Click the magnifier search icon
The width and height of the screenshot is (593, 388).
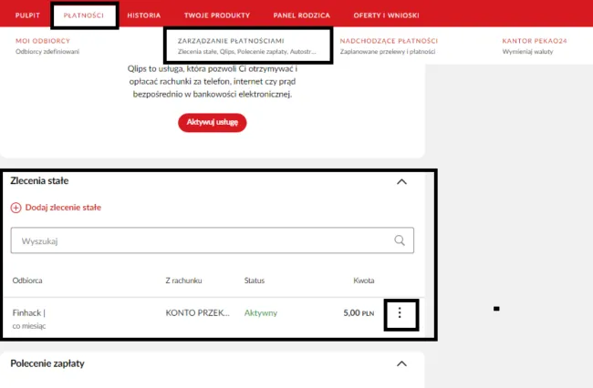(399, 240)
